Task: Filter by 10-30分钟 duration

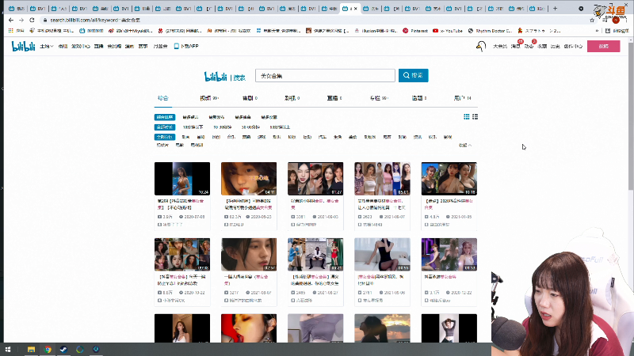Action: pos(223,127)
